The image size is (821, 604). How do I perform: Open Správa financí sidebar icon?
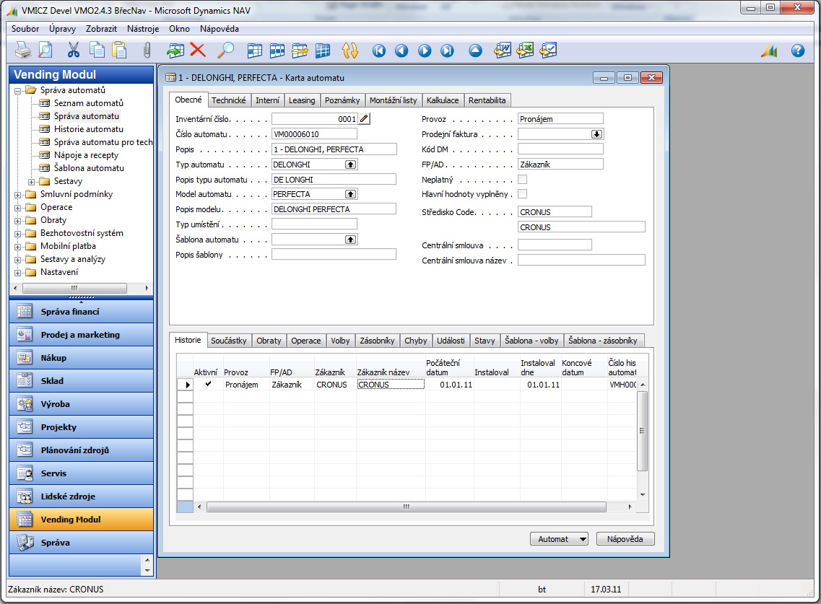tap(25, 312)
